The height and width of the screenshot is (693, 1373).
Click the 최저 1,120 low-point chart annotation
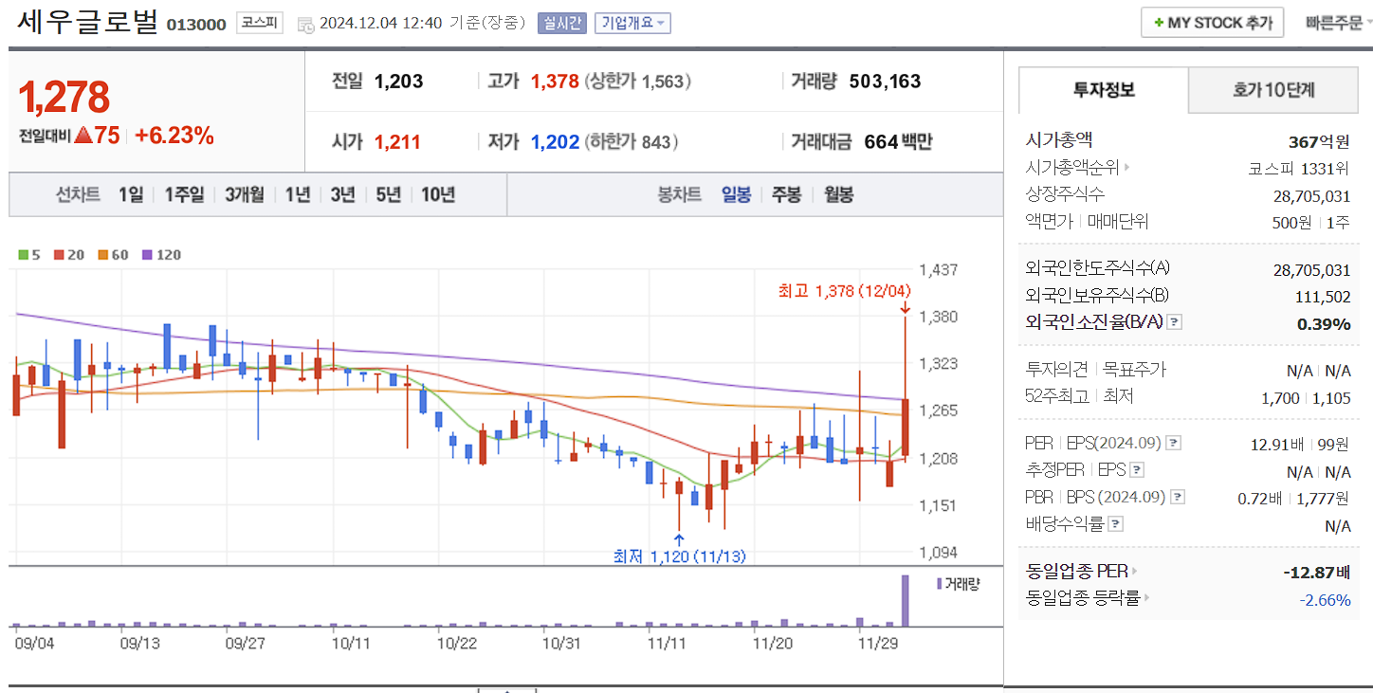[x=681, y=556]
